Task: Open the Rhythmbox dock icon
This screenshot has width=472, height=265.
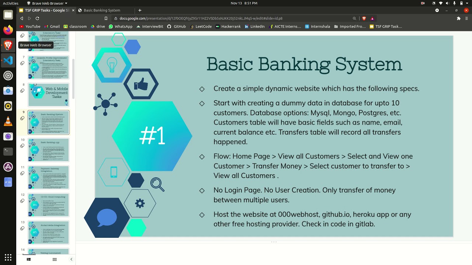Action: [x=8, y=106]
